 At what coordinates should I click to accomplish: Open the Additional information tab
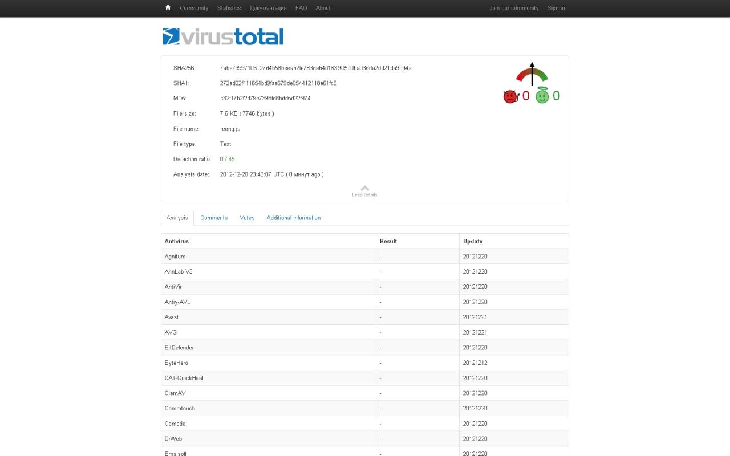point(293,218)
